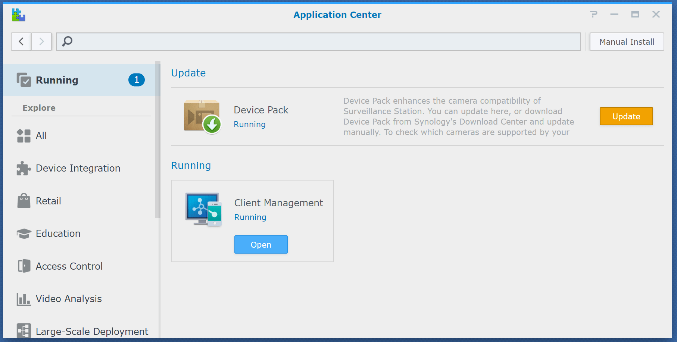Click the Application Center puzzle logo icon
This screenshot has width=677, height=342.
pyautogui.click(x=18, y=15)
